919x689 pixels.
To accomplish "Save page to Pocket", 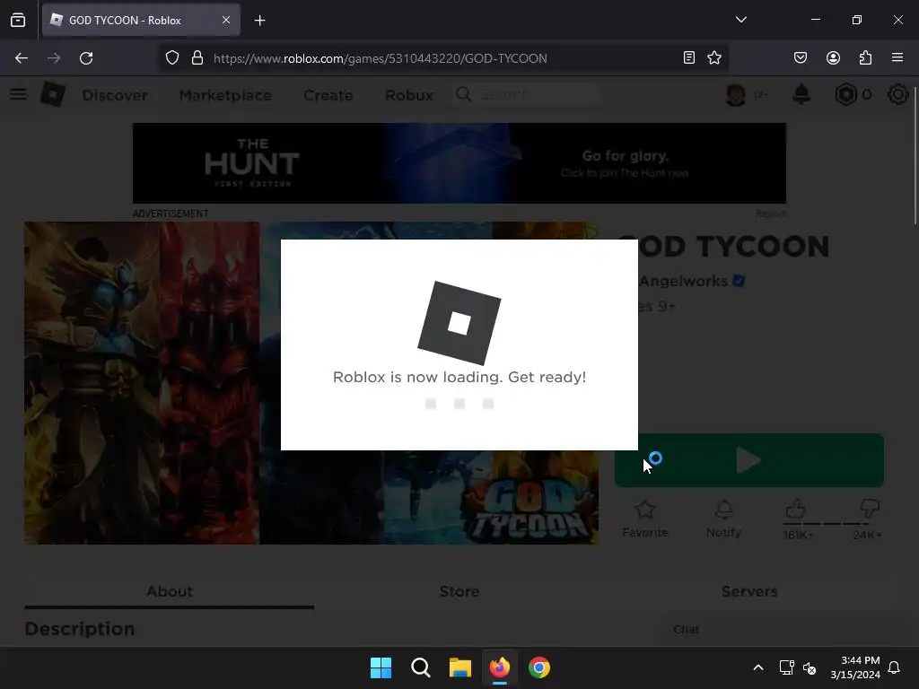I will point(801,57).
